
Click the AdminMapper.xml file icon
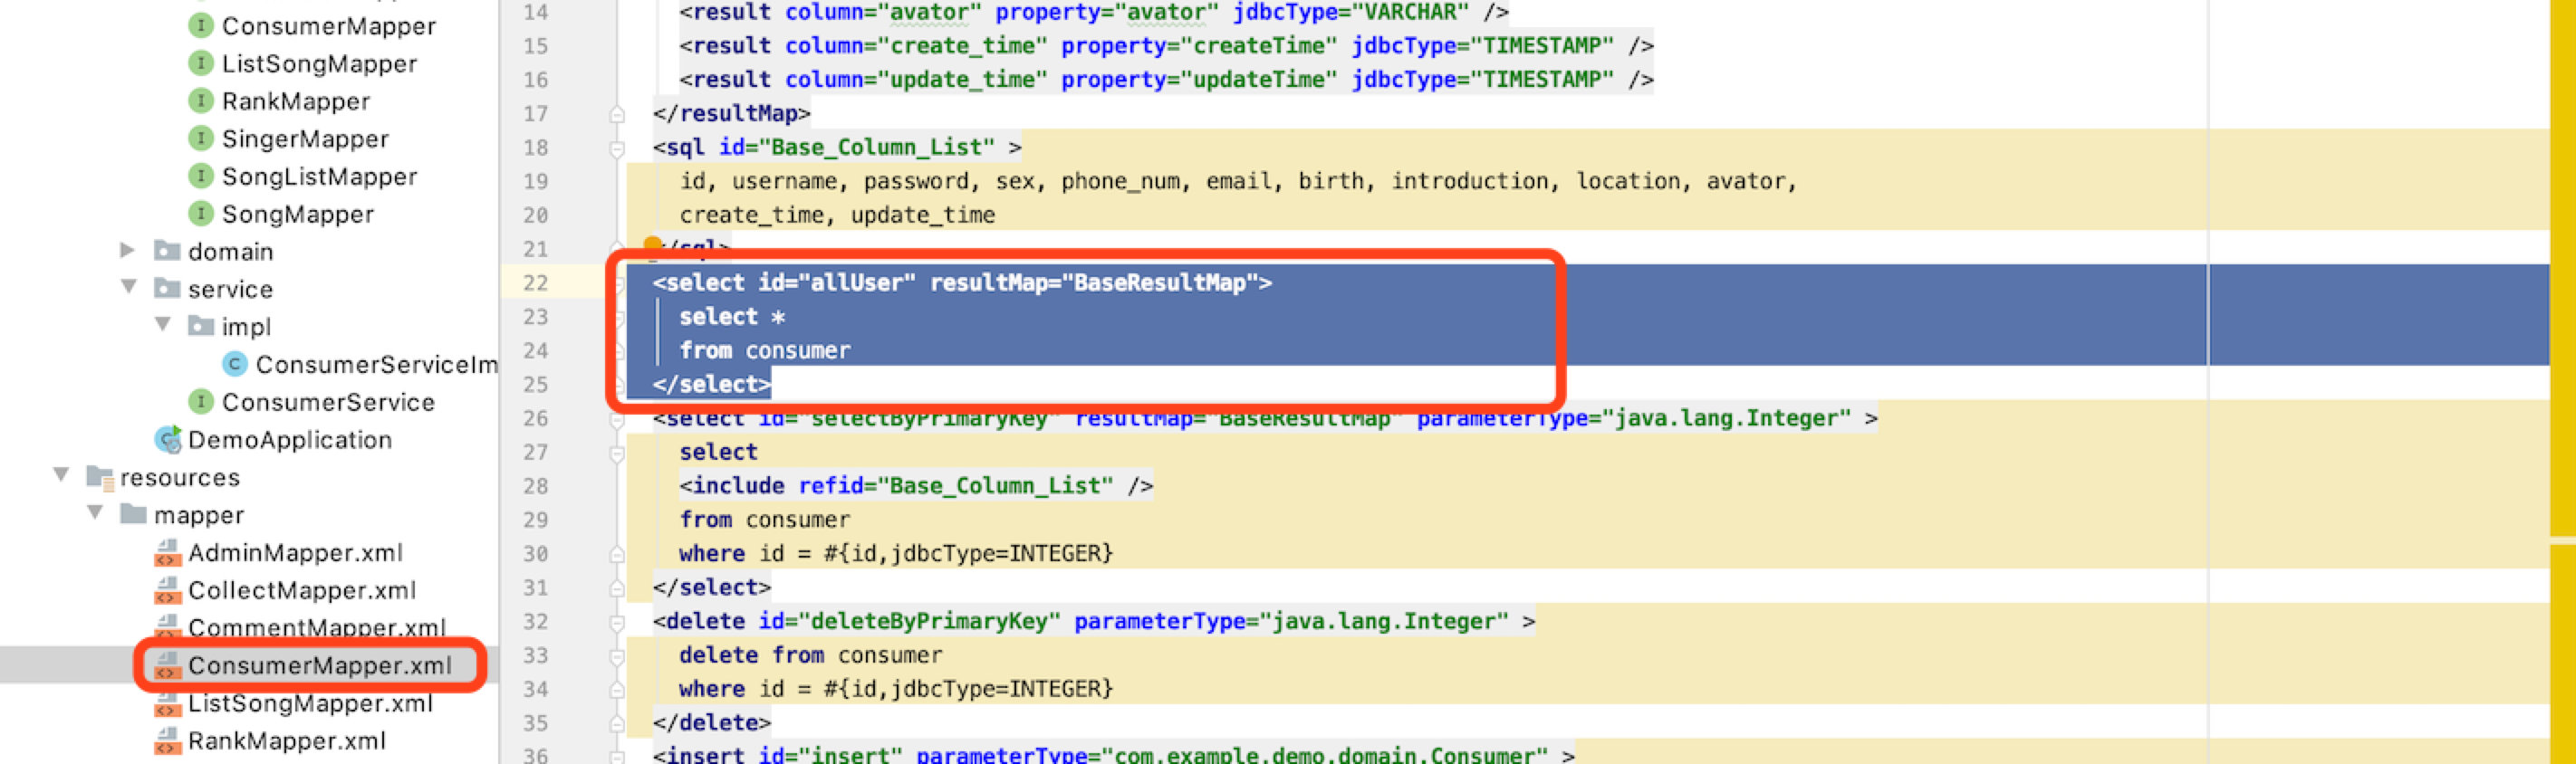[167, 552]
